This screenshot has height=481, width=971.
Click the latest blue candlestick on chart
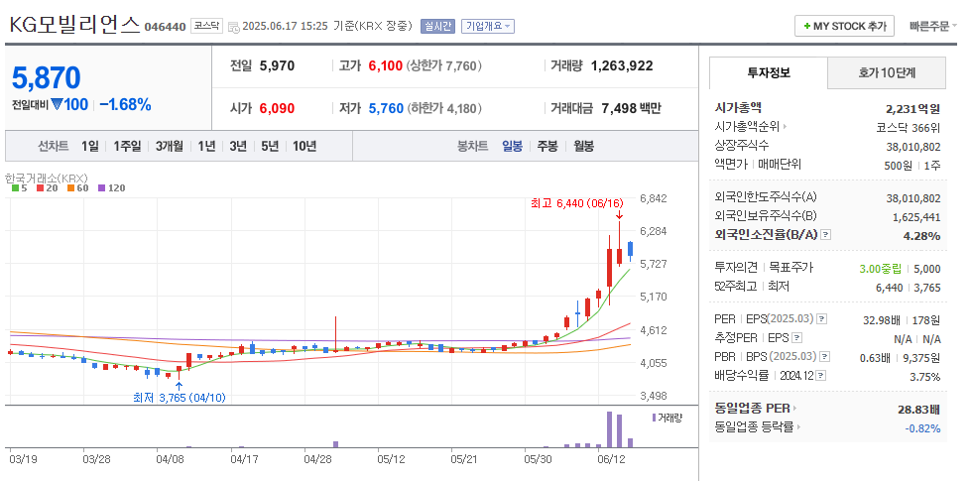[631, 249]
